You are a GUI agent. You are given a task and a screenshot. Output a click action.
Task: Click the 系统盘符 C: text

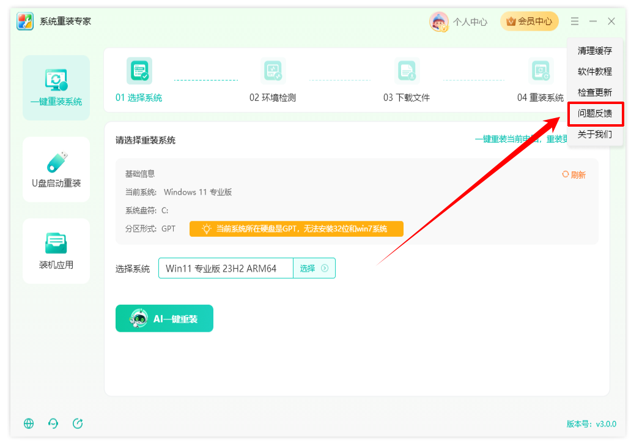pos(147,210)
